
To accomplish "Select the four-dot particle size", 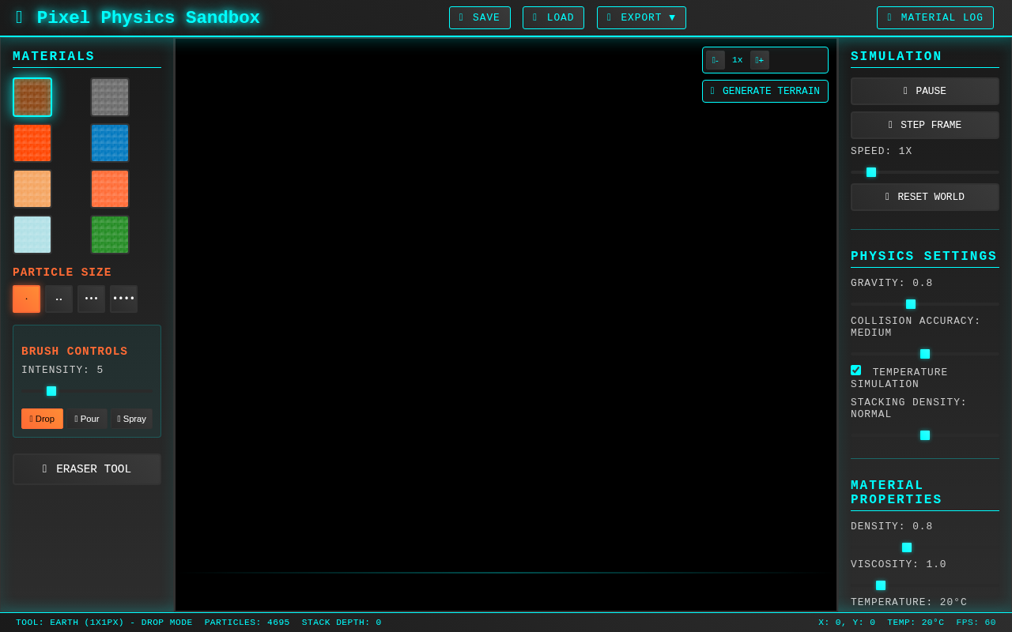I will tap(123, 299).
